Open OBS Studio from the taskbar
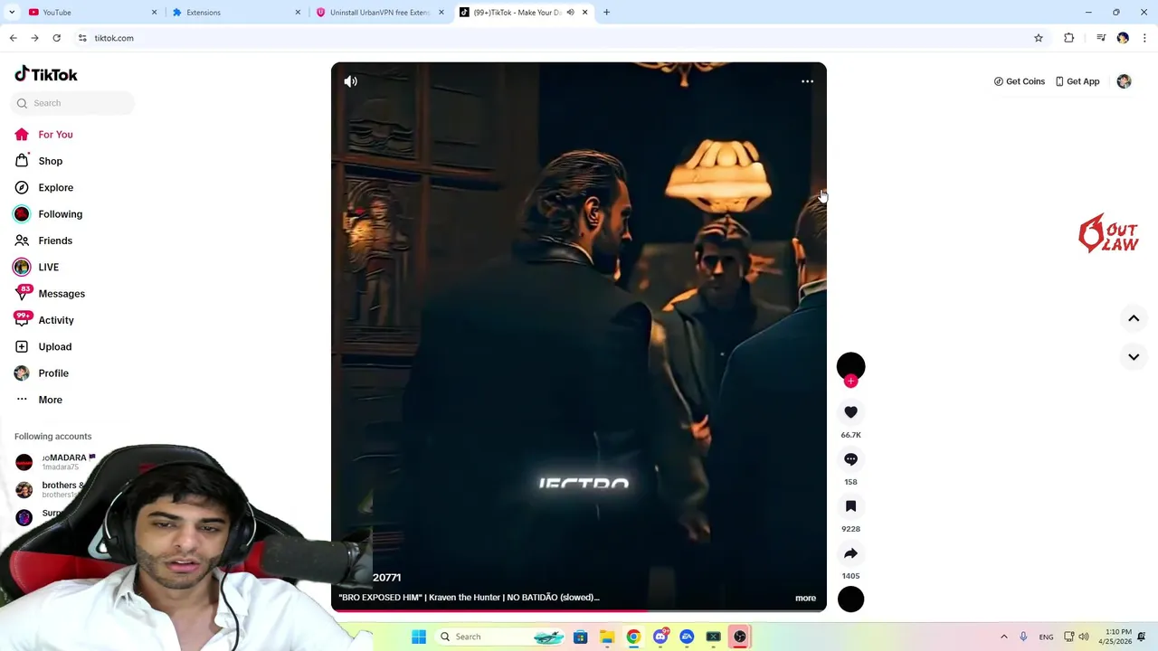Image resolution: width=1158 pixels, height=651 pixels. pyautogui.click(x=740, y=637)
